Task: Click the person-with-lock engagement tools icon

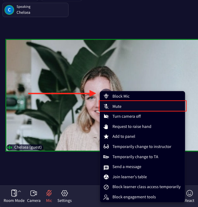Action: pos(106,197)
